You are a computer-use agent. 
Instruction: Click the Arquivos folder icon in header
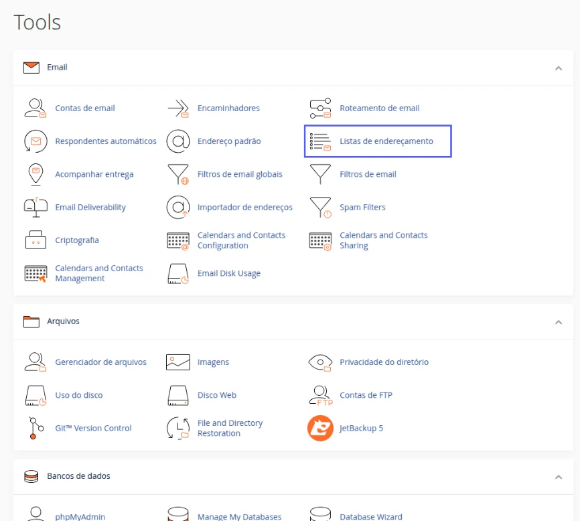click(x=31, y=321)
